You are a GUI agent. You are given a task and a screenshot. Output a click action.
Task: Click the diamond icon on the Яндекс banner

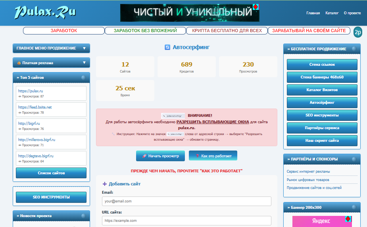pos(348,219)
